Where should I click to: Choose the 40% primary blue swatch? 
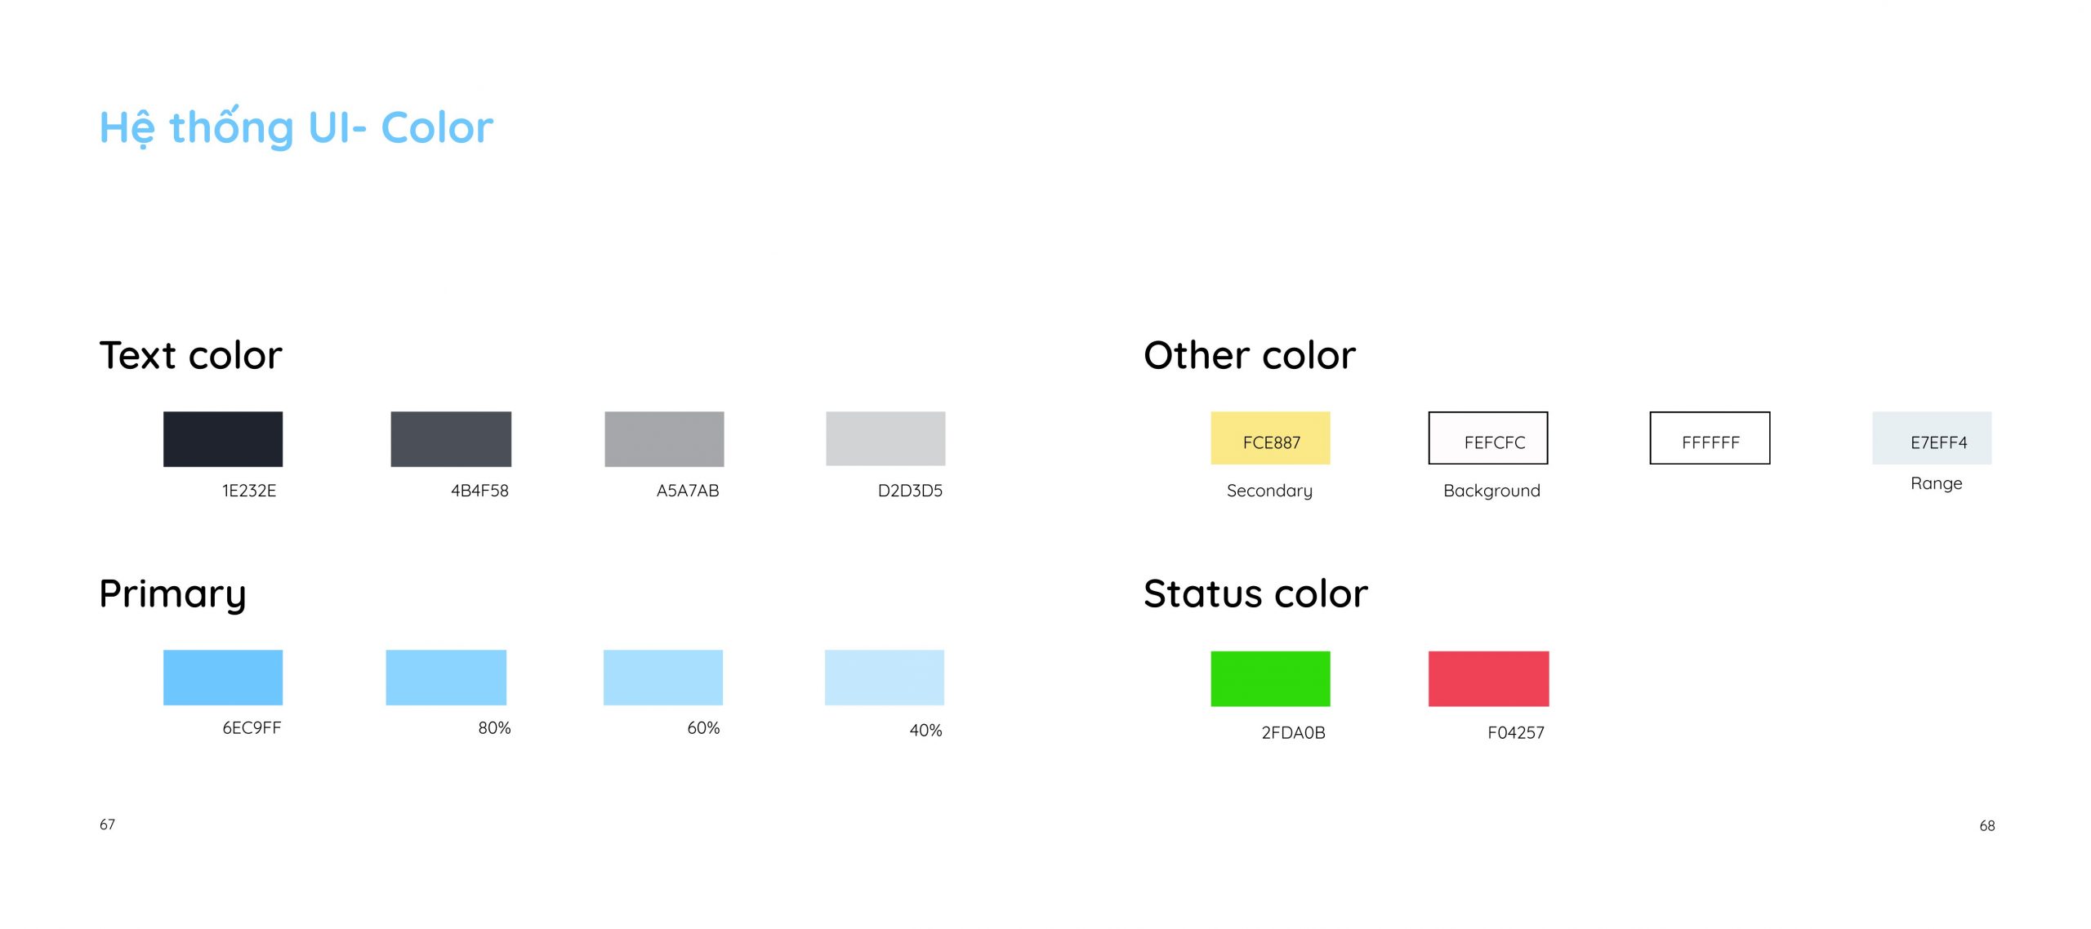tap(885, 678)
